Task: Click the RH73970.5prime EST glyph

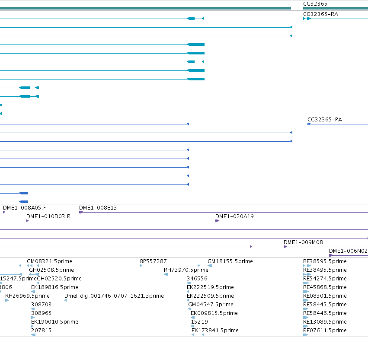Action: (x=166, y=274)
